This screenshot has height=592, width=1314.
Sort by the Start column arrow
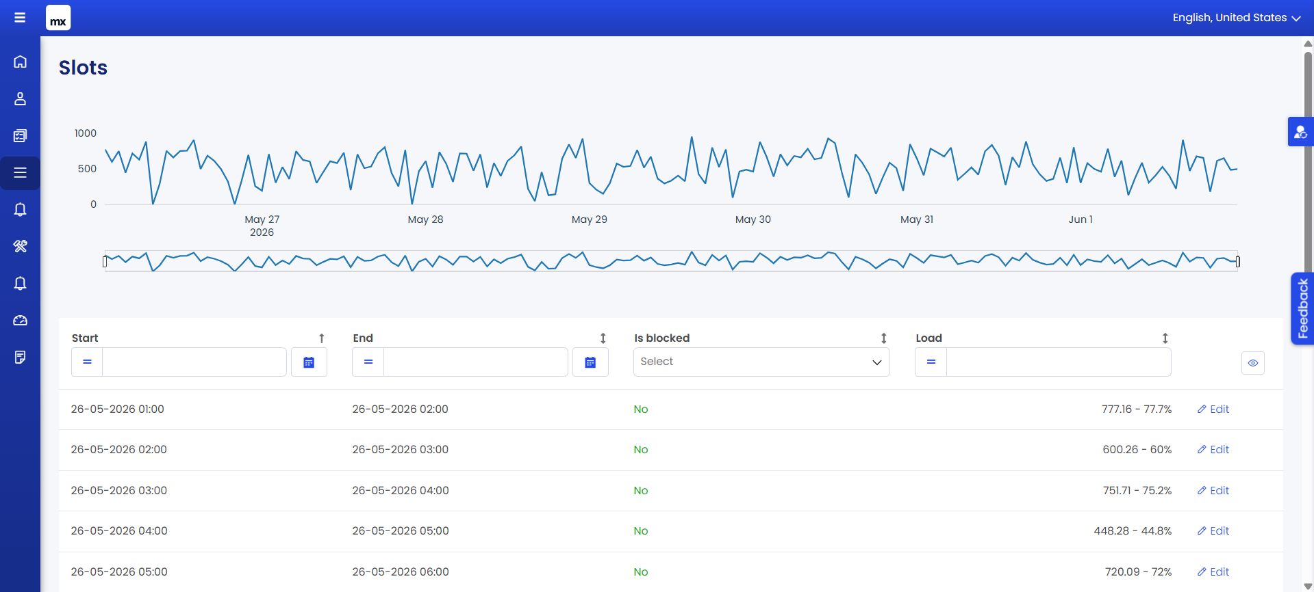click(322, 338)
